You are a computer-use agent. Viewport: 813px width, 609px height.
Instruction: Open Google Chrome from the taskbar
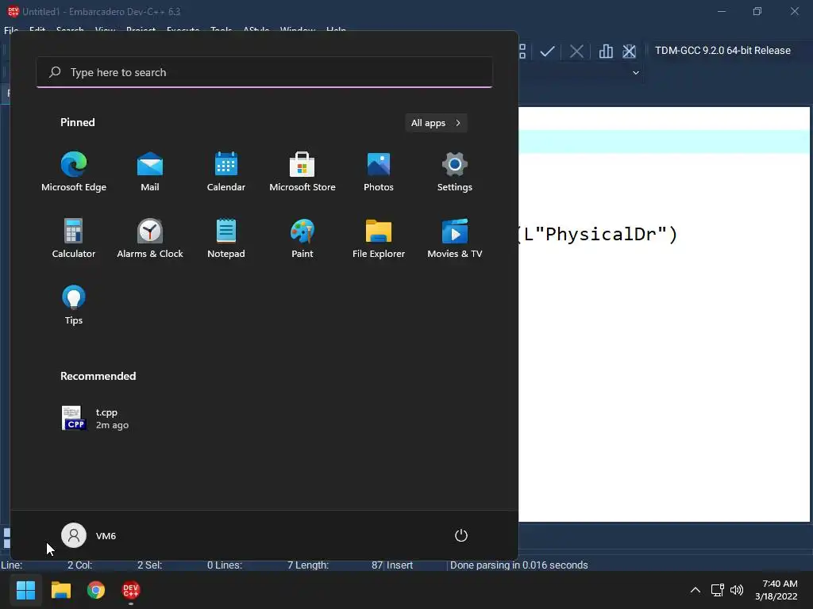(x=96, y=590)
